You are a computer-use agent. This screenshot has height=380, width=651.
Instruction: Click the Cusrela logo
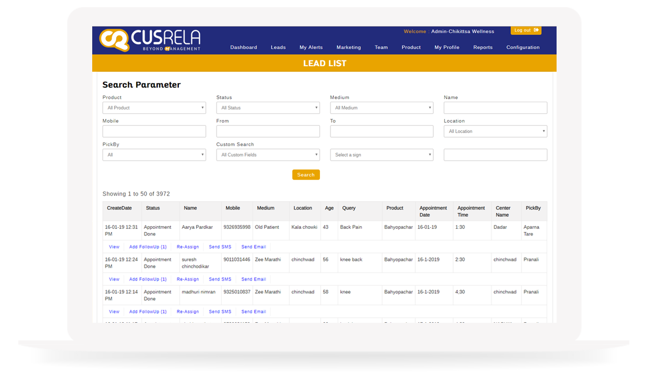(150, 40)
